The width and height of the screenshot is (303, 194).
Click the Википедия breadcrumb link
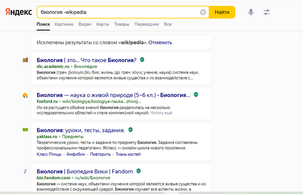(x=85, y=67)
